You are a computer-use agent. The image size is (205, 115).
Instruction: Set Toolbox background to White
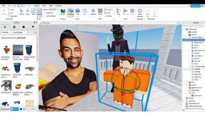15,109
